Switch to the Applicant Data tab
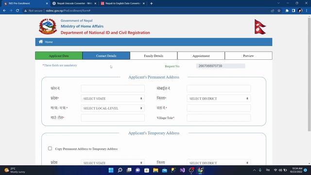This screenshot has height=175, width=311. (x=59, y=56)
